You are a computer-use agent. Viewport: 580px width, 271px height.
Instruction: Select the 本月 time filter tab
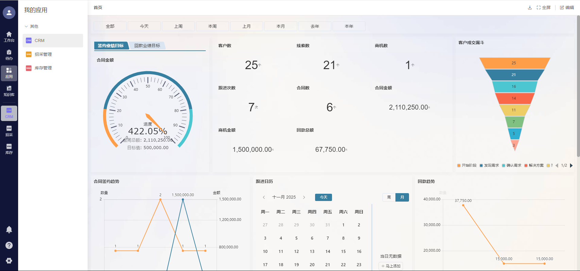[281, 26]
